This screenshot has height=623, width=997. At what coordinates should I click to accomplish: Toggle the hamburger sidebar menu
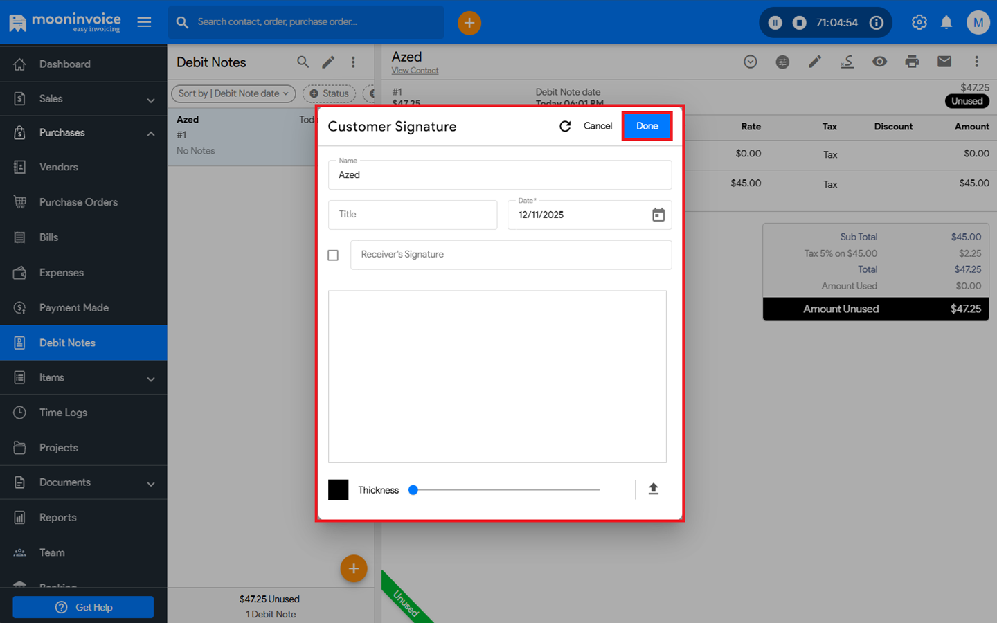(x=144, y=22)
